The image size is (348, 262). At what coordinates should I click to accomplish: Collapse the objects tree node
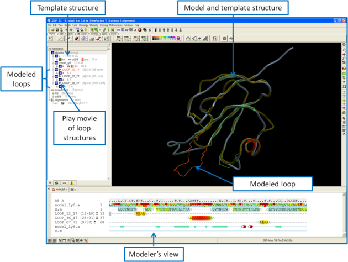(49, 53)
